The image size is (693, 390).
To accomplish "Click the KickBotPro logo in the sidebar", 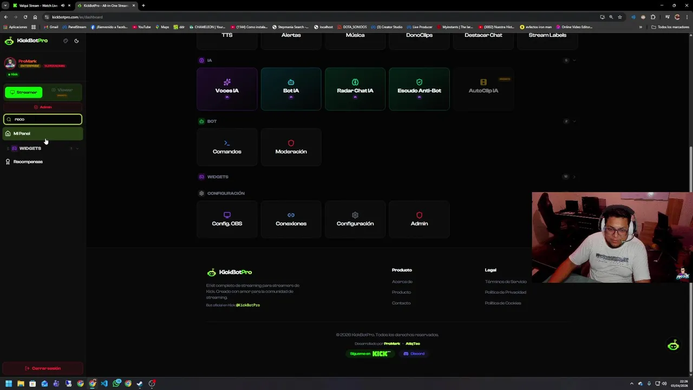I will [x=26, y=41].
